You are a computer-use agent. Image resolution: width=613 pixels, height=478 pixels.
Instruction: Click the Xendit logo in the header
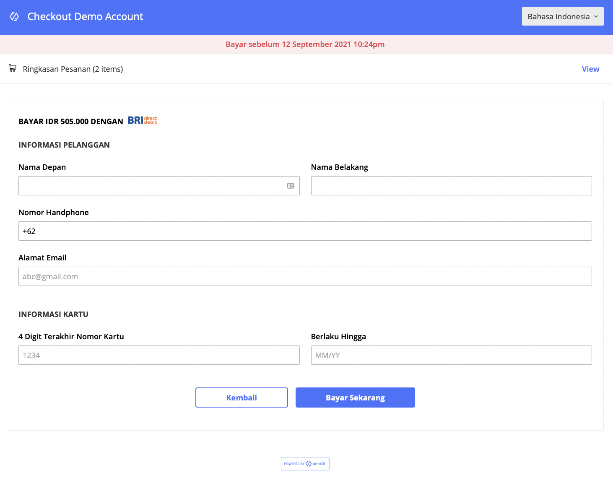14,17
